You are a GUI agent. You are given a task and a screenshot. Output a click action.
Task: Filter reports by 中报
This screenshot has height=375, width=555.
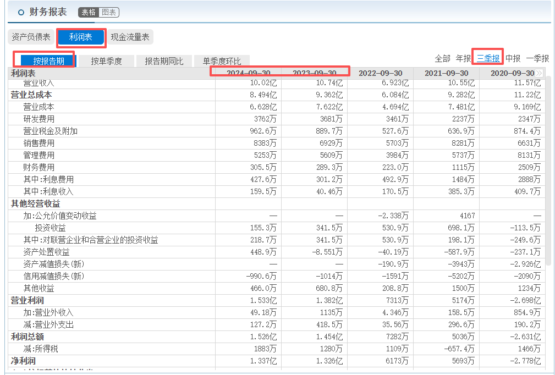point(513,58)
